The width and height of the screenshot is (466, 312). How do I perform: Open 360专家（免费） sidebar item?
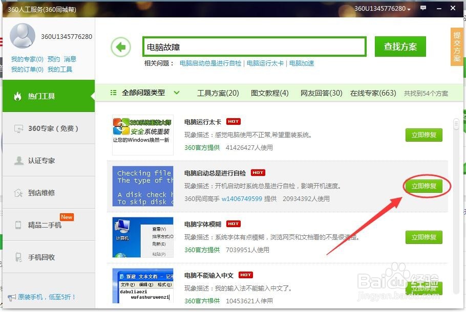click(49, 128)
